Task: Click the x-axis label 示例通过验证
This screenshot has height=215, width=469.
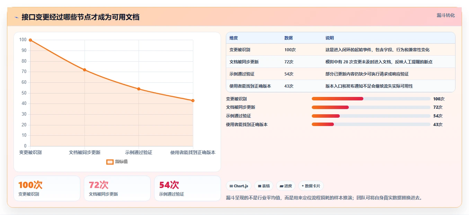Action: (139, 152)
